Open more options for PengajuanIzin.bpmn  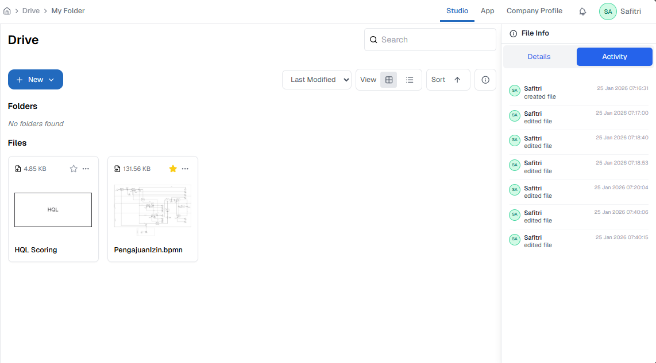click(185, 169)
